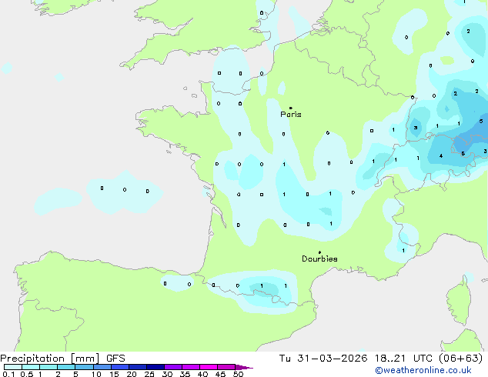This screenshot has width=488, height=377.
Task: Click the 'Precipitation [mm] GFS' title
Action: pos(62,359)
